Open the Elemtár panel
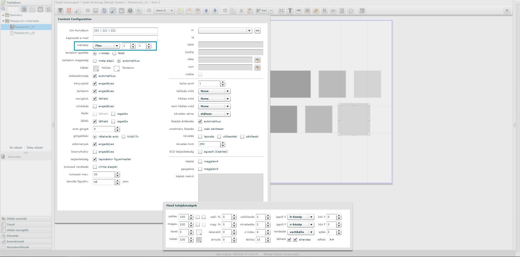This screenshot has width=520, height=257. coord(12,236)
